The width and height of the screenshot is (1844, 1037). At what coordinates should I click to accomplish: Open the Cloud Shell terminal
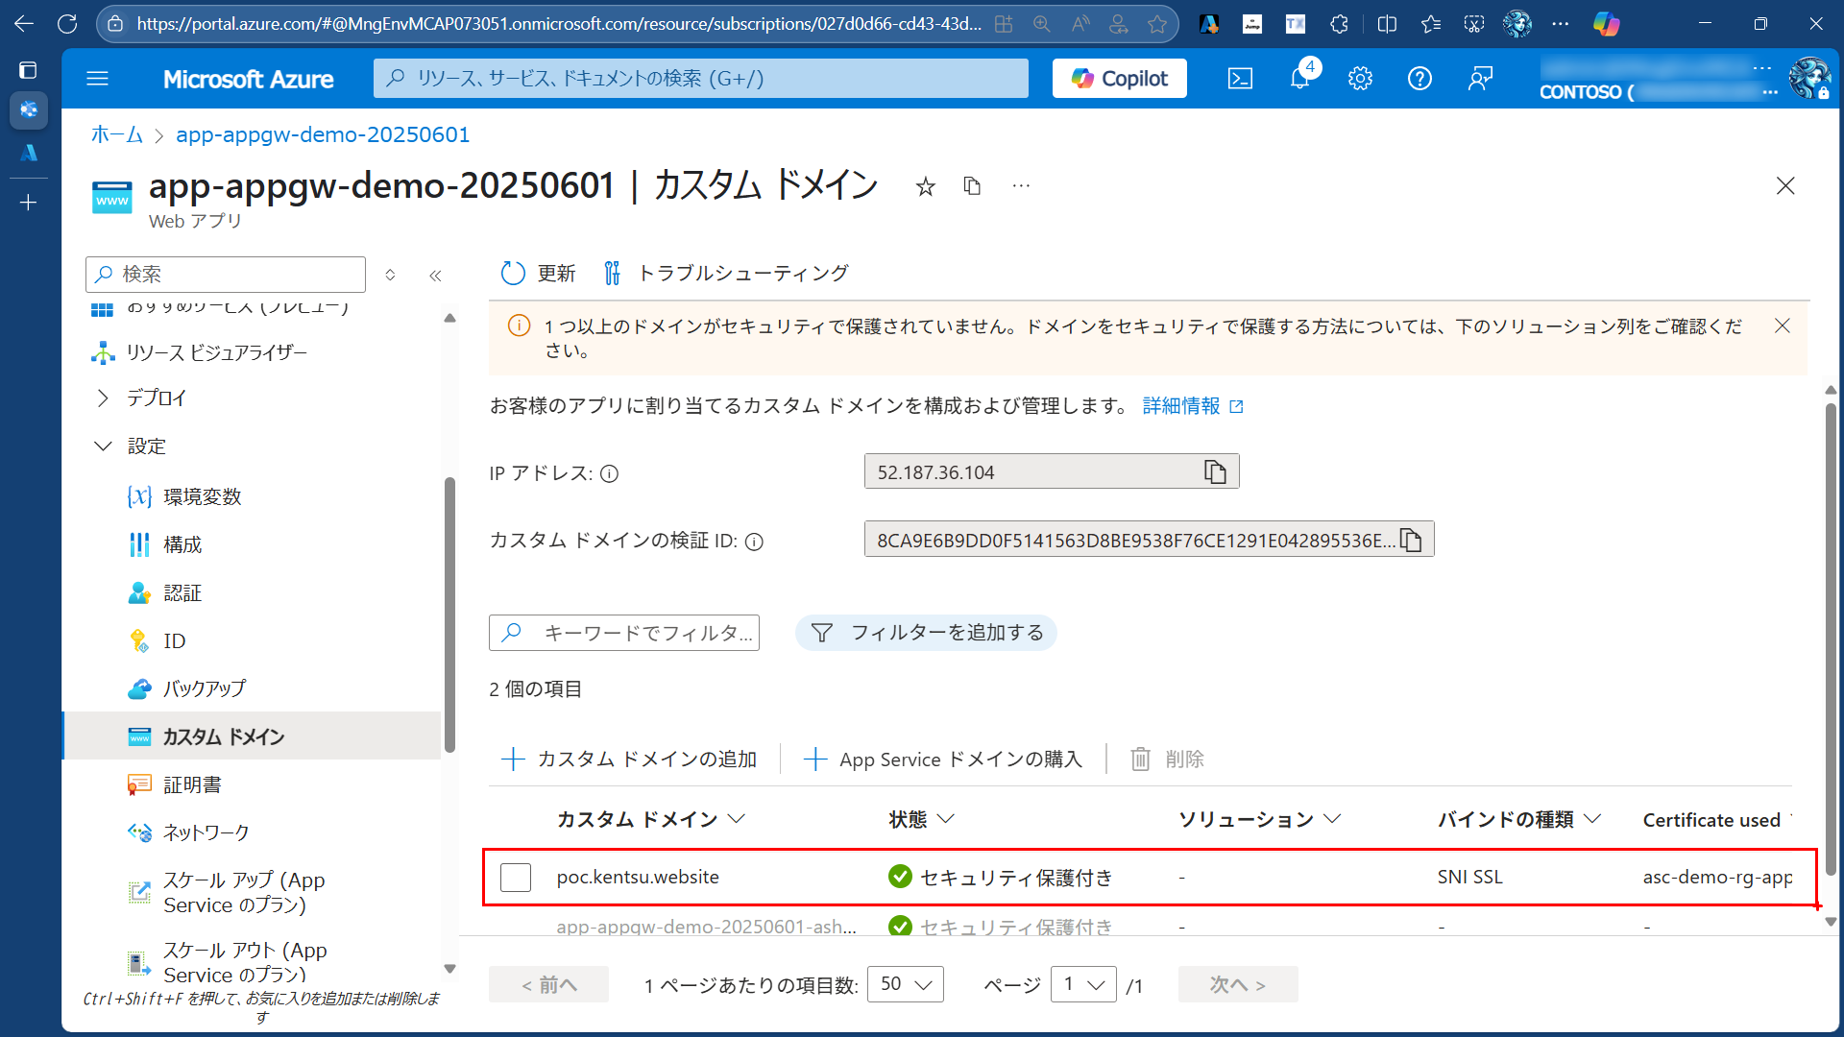click(x=1240, y=79)
